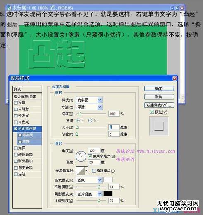203x215 pixels.
Task: Adjust the 深度(D) slider handle
Action: click(79, 114)
